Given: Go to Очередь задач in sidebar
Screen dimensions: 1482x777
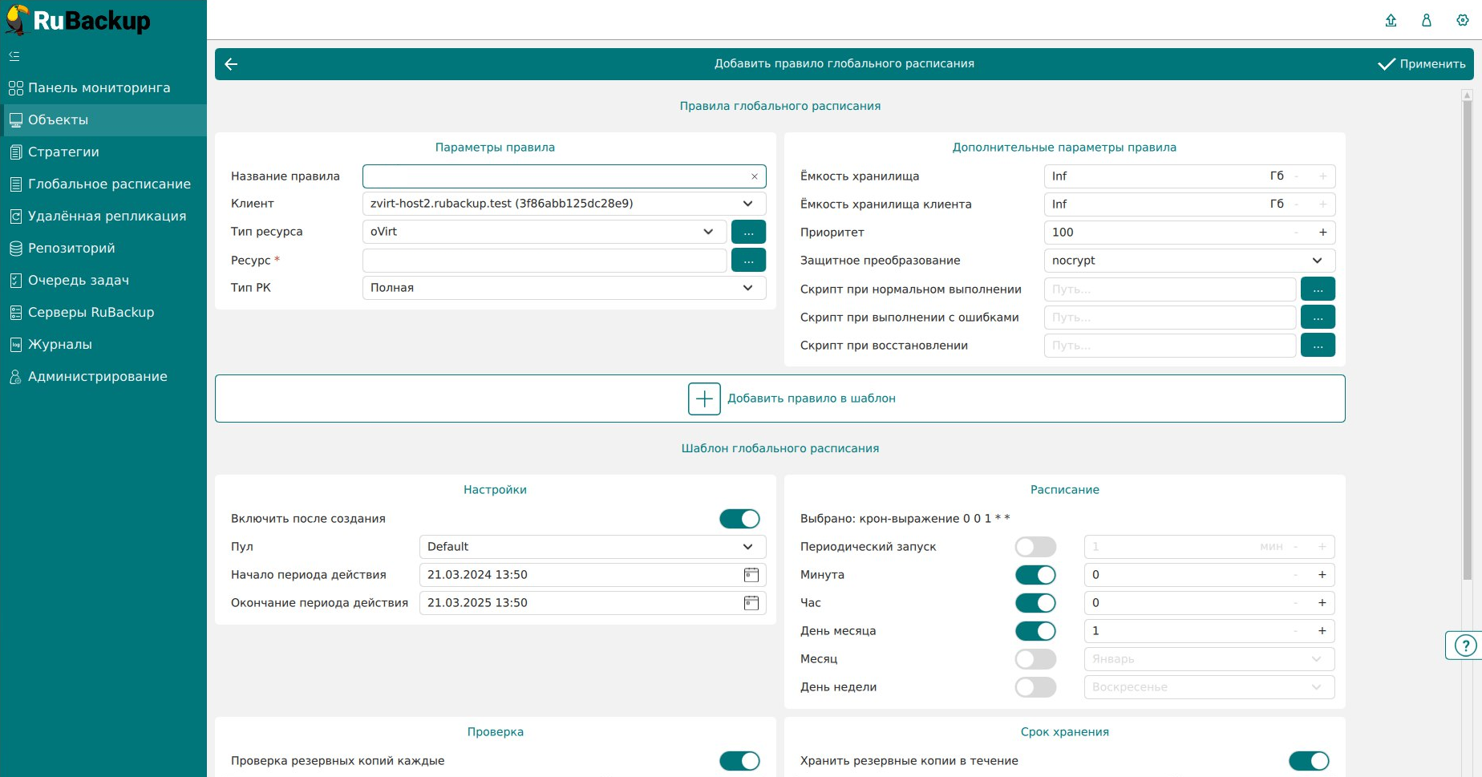Looking at the screenshot, I should [x=79, y=281].
